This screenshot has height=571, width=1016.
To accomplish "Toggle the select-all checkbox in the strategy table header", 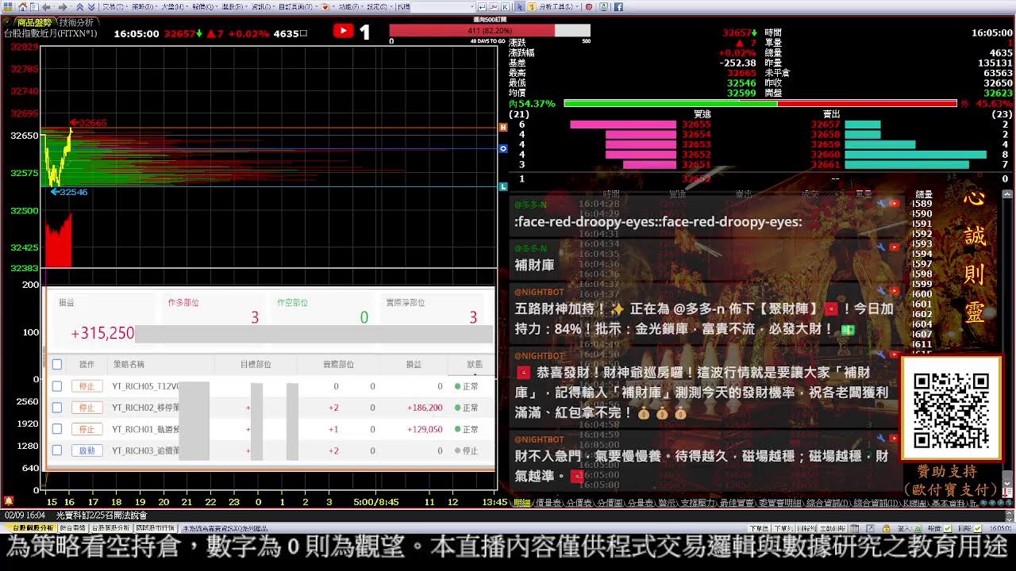I will 56,365.
